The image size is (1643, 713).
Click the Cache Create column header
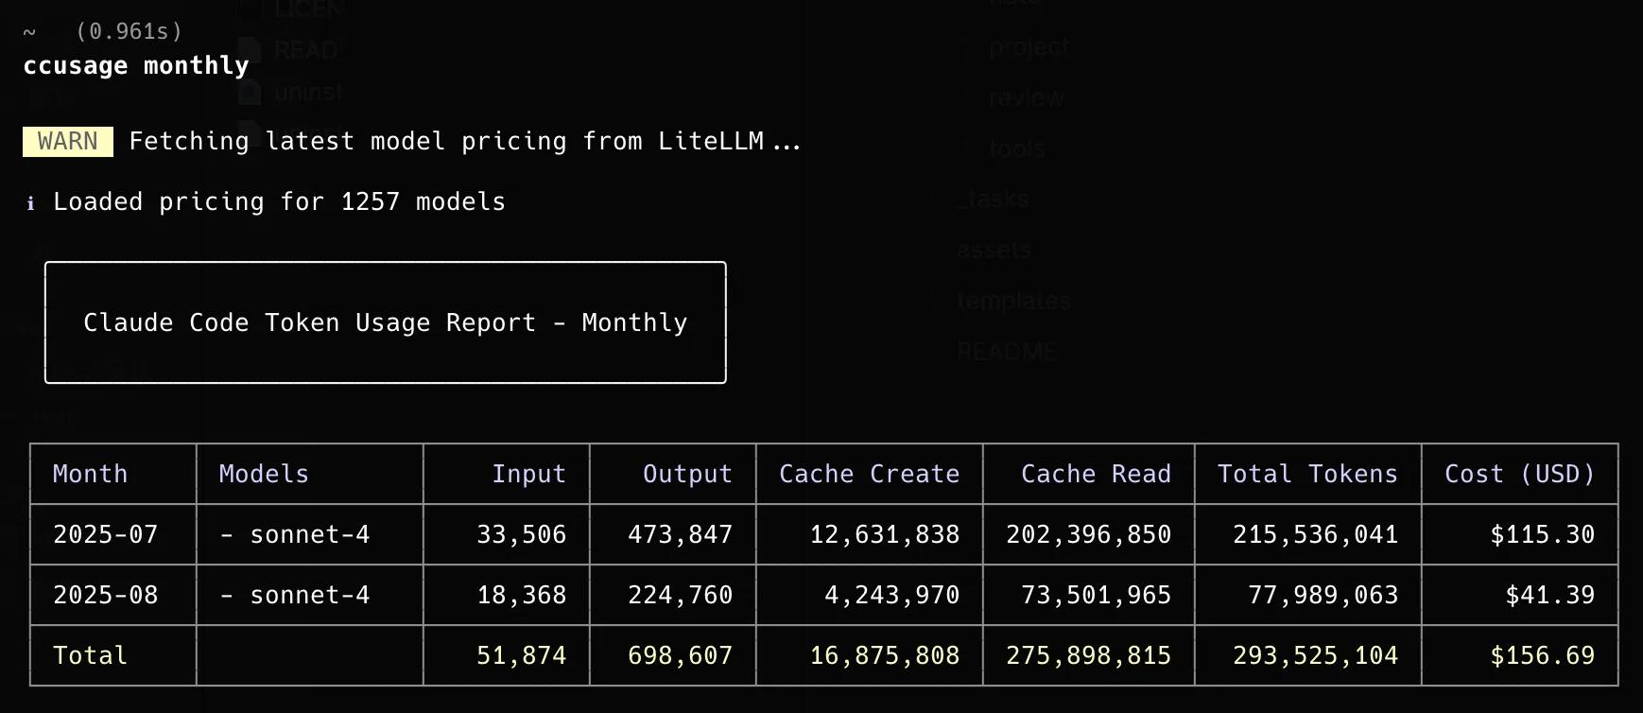(x=869, y=474)
